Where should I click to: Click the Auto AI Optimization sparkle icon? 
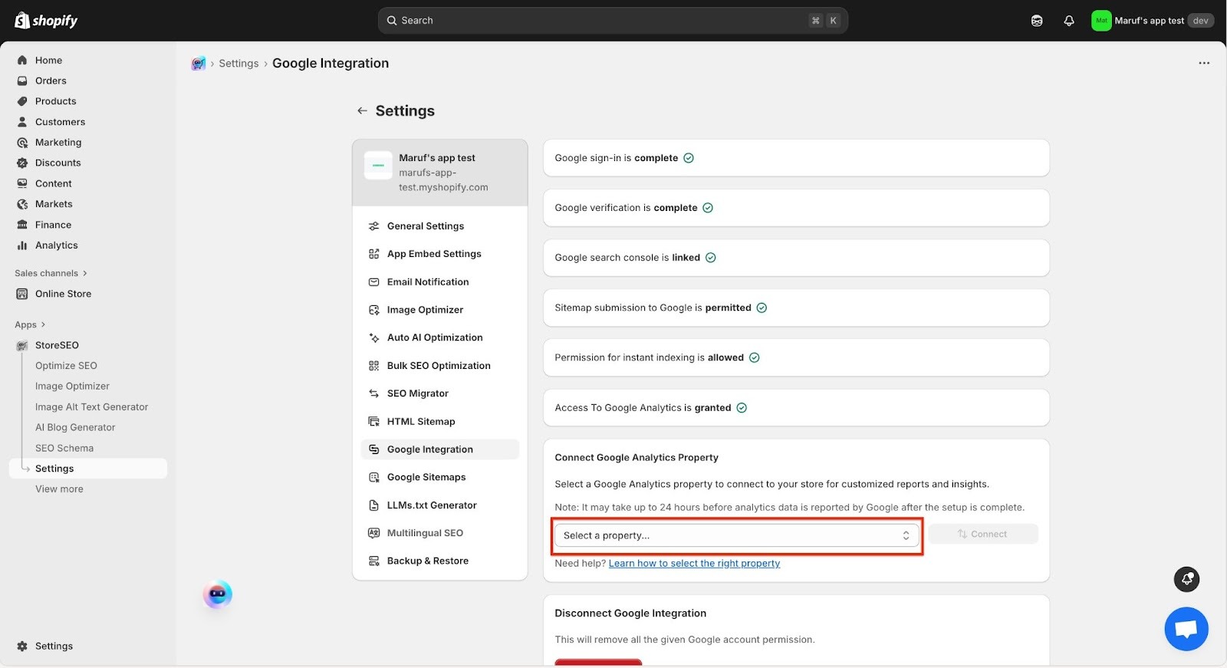[x=374, y=337]
